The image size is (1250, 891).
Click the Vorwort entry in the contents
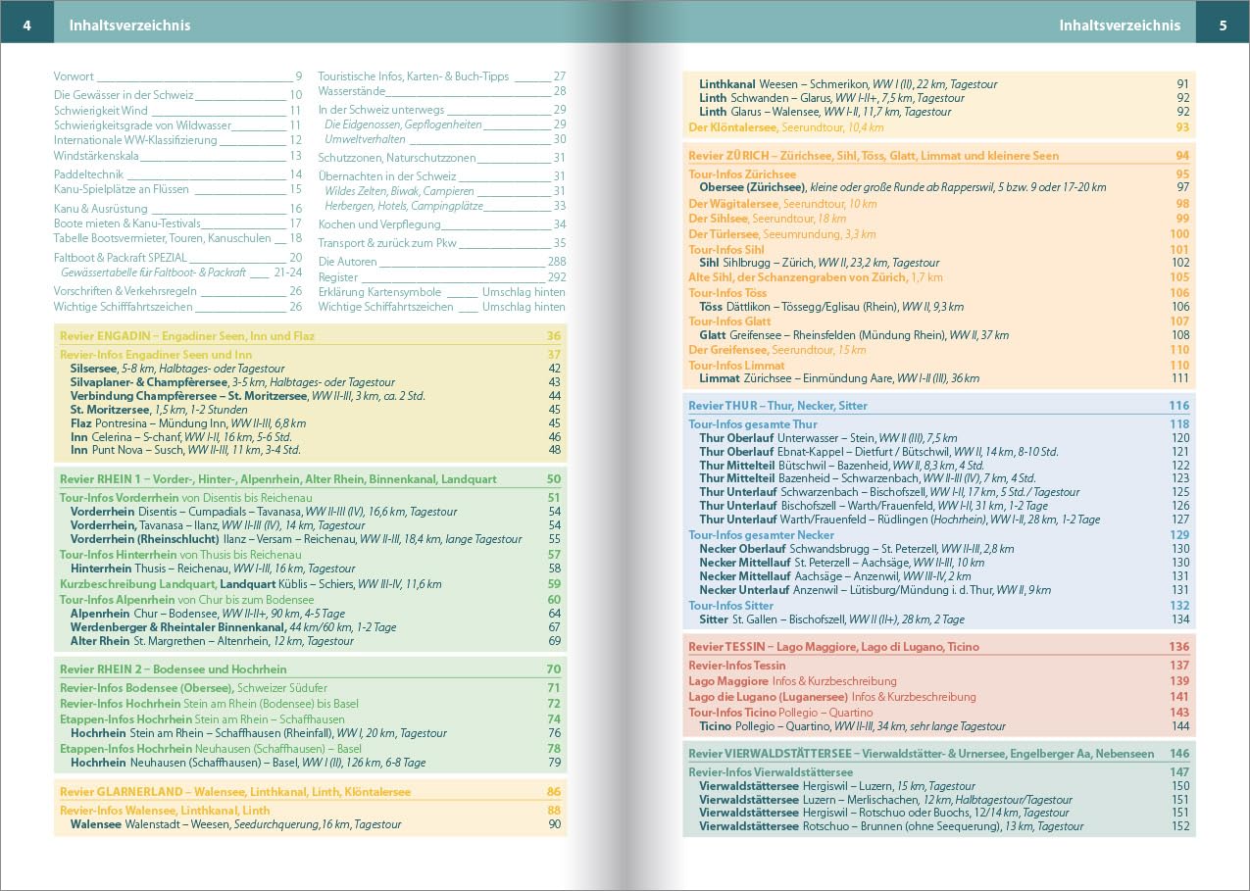(x=75, y=76)
